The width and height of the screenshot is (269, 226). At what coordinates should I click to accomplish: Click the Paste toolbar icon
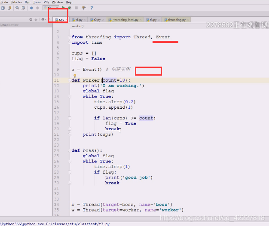[9, 8]
